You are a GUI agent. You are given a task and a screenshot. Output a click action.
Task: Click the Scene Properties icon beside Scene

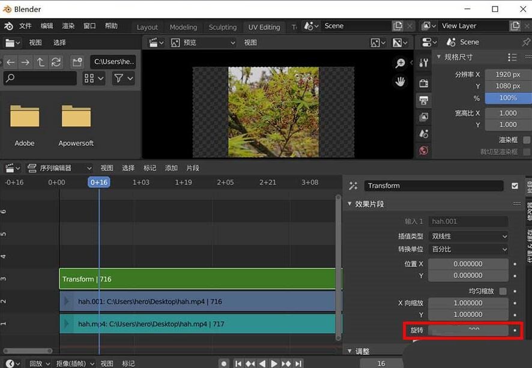450,42
